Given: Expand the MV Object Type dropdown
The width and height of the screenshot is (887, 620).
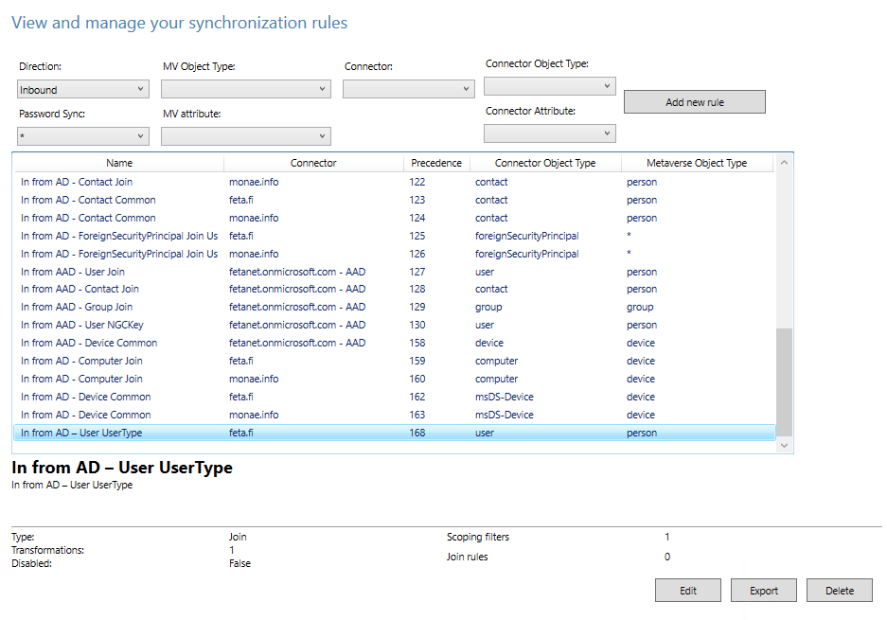Looking at the screenshot, I should click(x=245, y=90).
